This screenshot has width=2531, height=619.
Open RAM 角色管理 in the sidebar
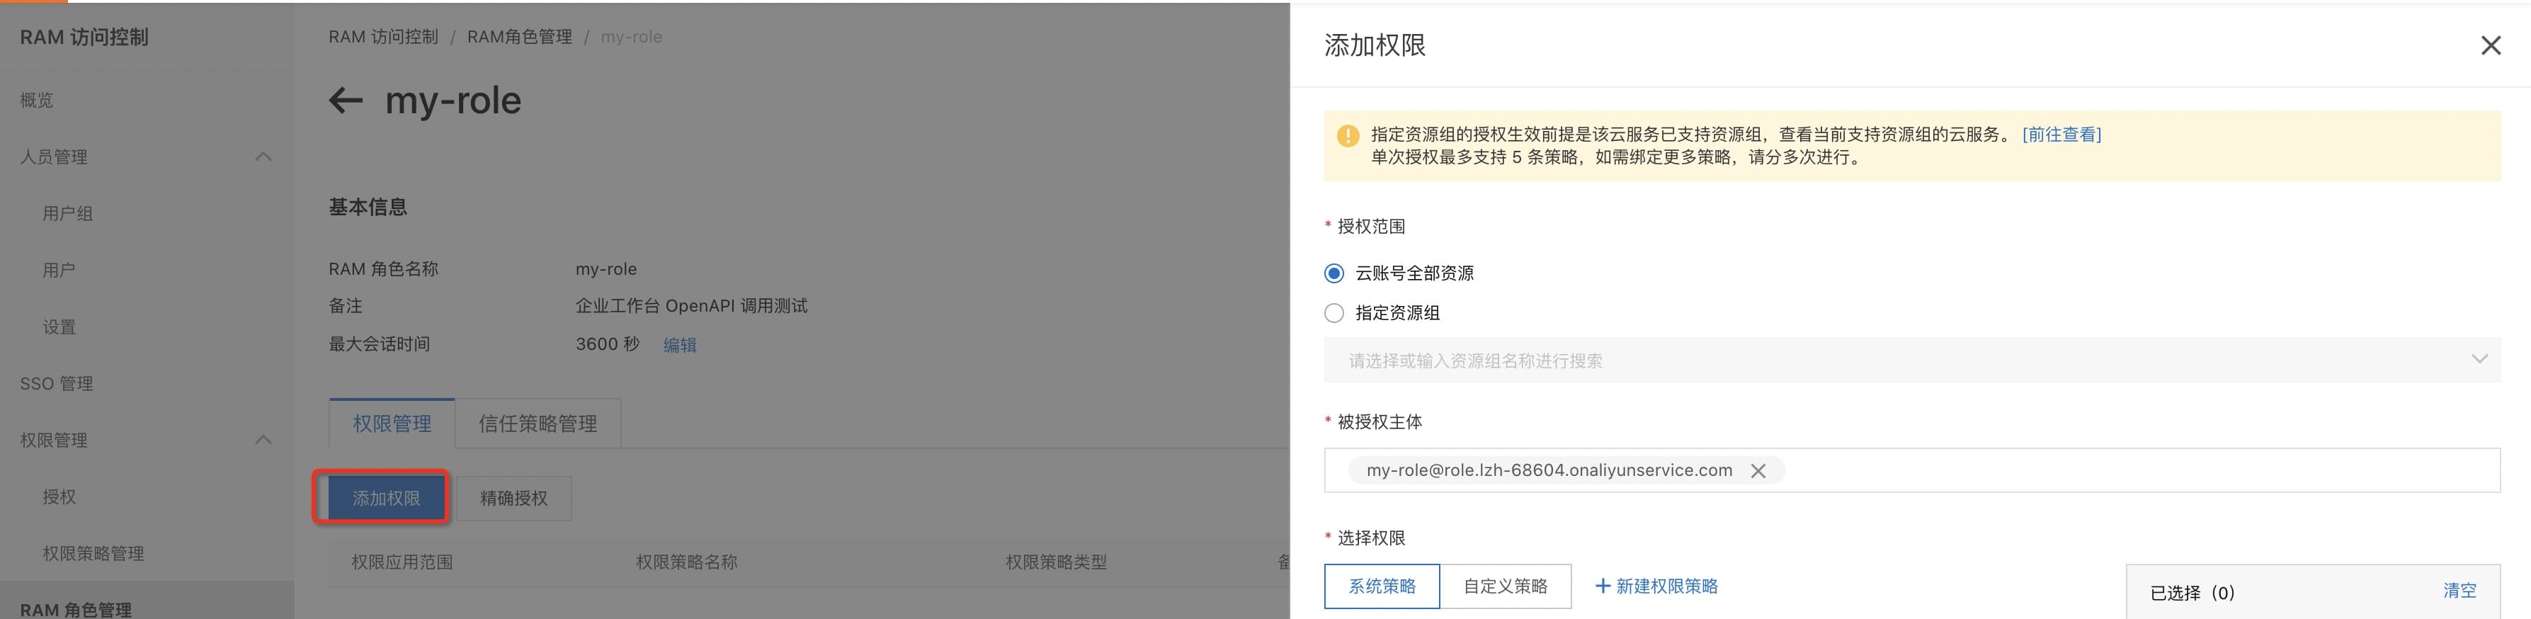point(76,609)
